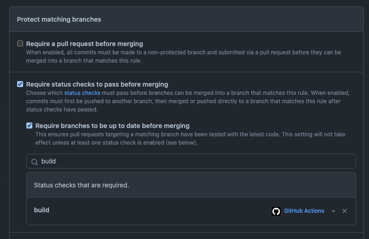Viewport: 369px width, 239px height.
Task: Click the search magnifier icon
Action: [35, 162]
